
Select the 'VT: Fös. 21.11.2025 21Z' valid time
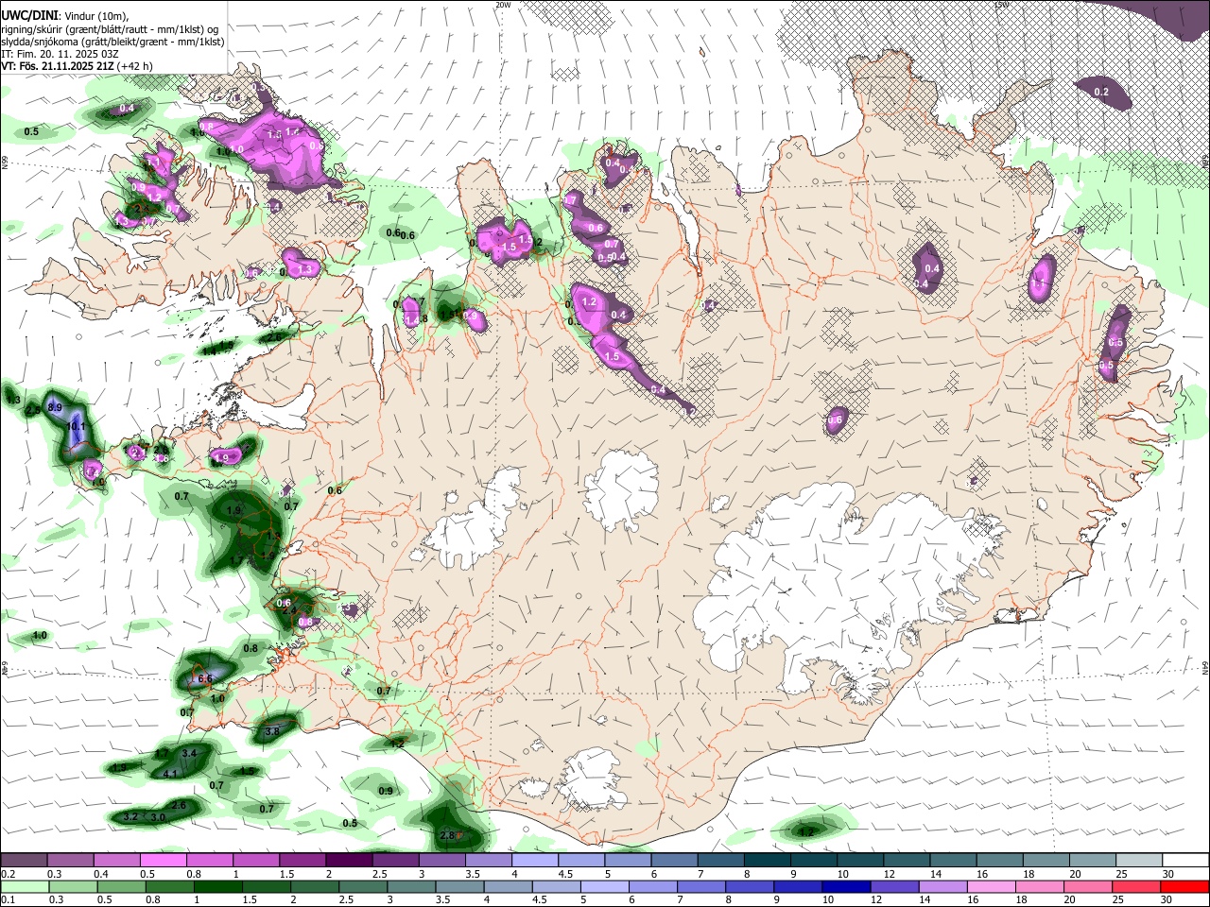point(58,66)
